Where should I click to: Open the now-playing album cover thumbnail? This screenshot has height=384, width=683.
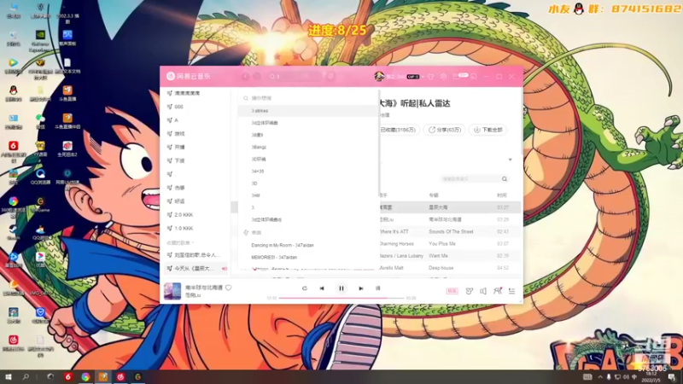(x=172, y=291)
